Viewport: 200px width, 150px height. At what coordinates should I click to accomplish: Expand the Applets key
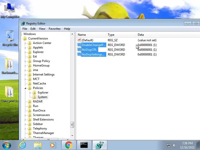25,48
